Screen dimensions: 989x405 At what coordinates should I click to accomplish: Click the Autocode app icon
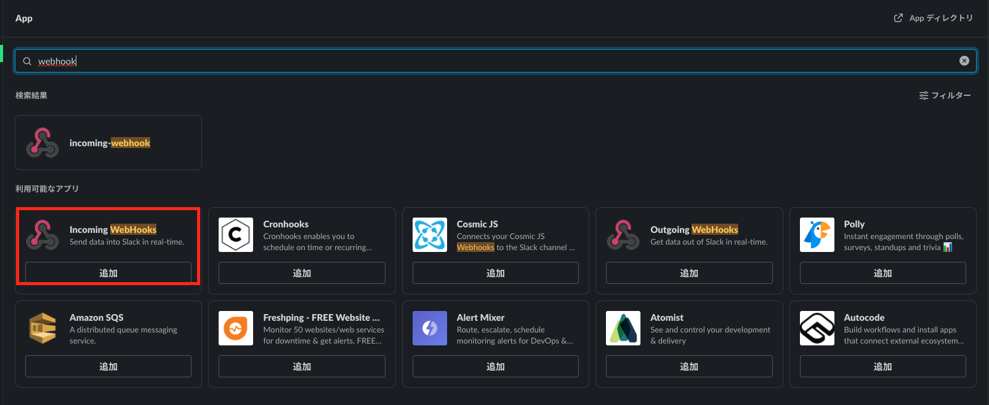tap(817, 328)
